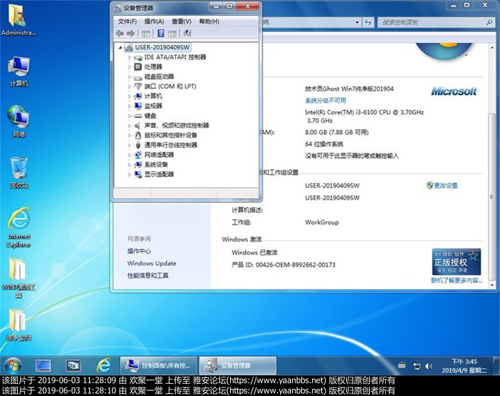
Task: Select the 计算机 category in device tree
Action: tap(153, 96)
